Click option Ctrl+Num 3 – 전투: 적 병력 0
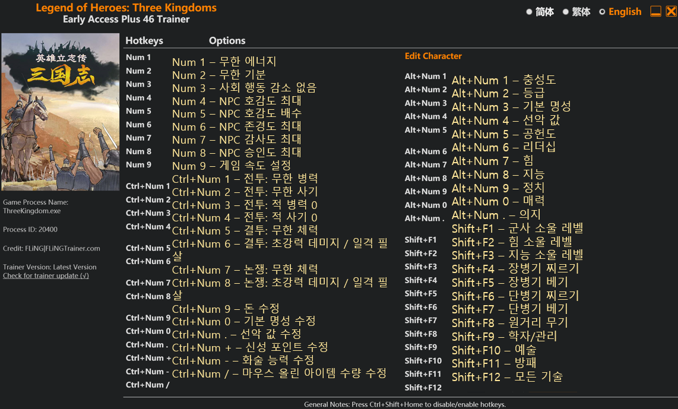The height and width of the screenshot is (409, 678). [245, 204]
